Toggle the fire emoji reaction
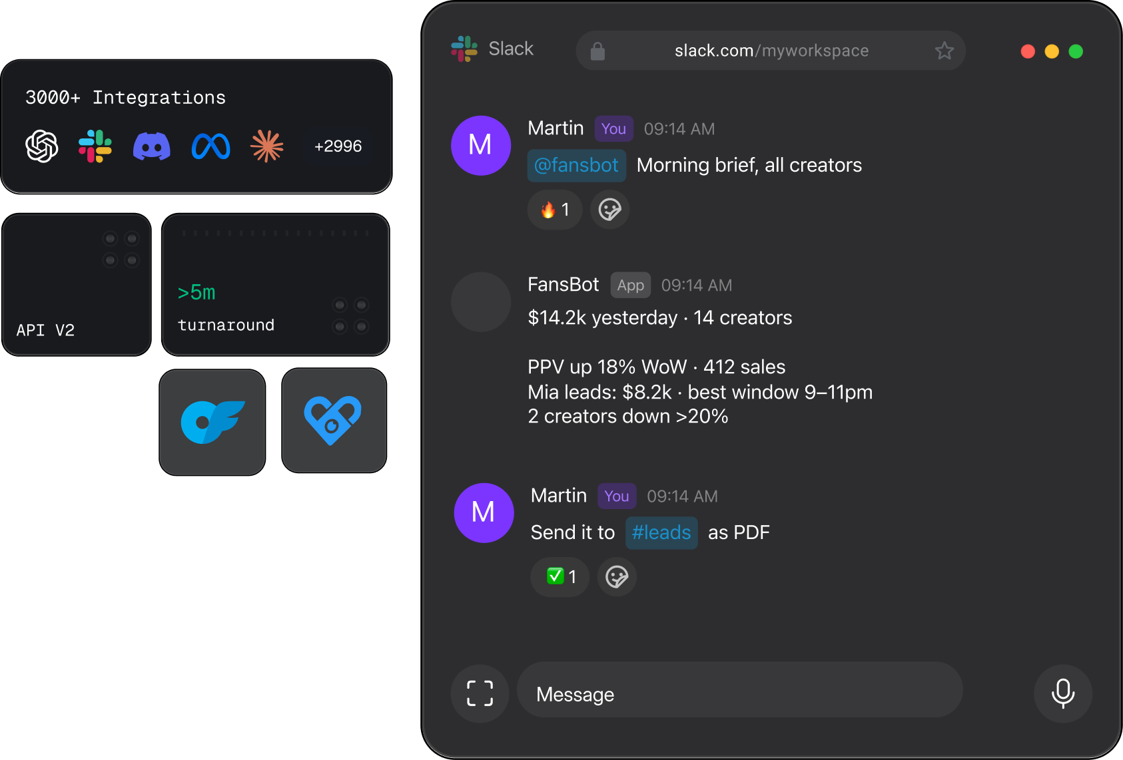The height and width of the screenshot is (760, 1123). coord(555,210)
